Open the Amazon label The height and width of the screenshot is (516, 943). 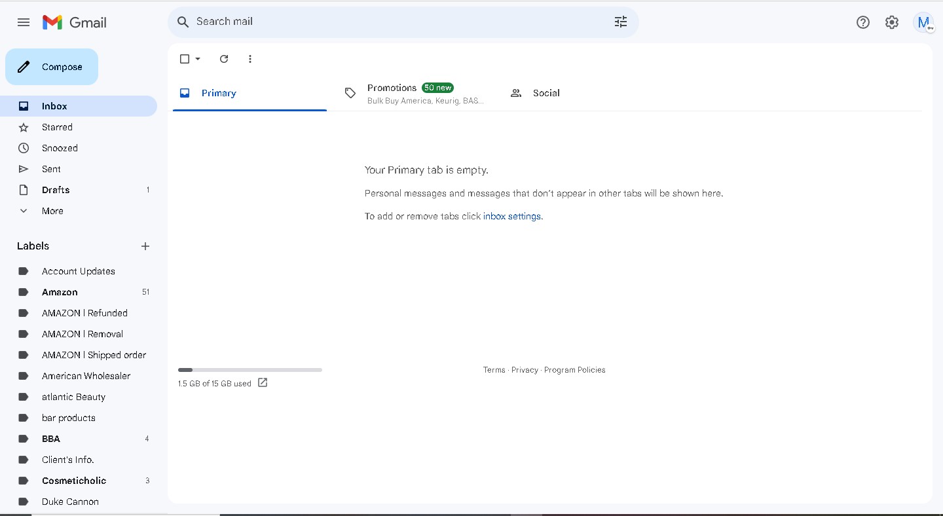79,292
